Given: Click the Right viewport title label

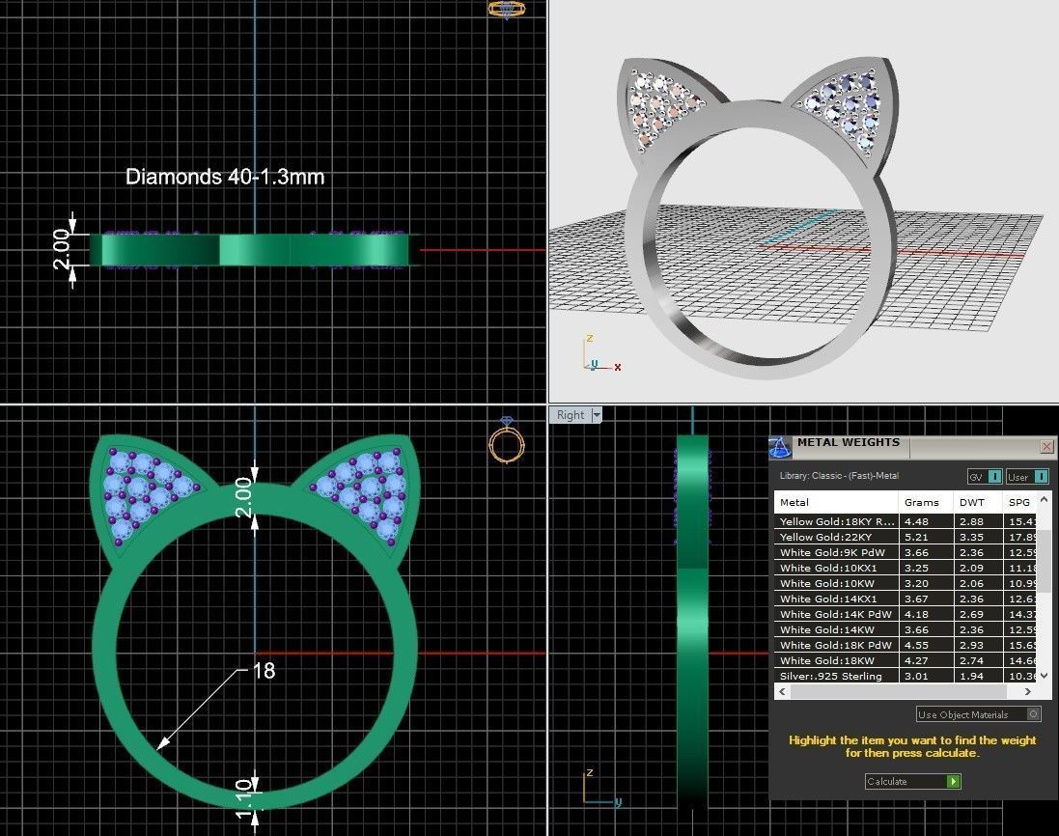Looking at the screenshot, I should tap(571, 415).
